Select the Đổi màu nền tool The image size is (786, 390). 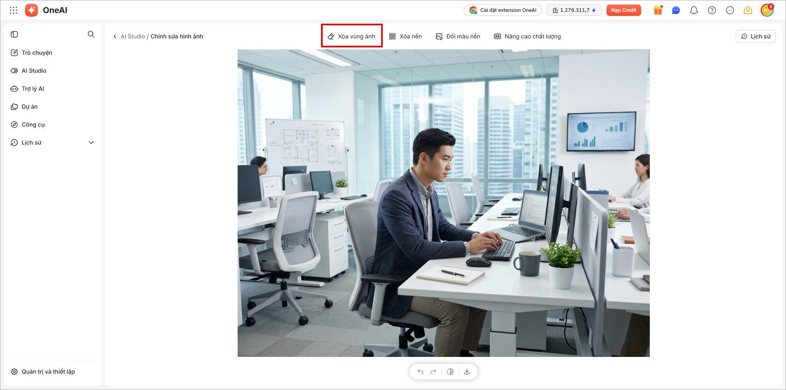point(458,36)
